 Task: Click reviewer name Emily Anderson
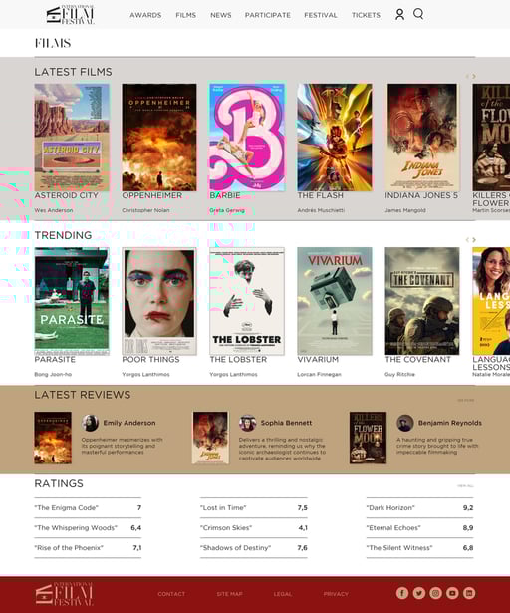click(x=129, y=423)
